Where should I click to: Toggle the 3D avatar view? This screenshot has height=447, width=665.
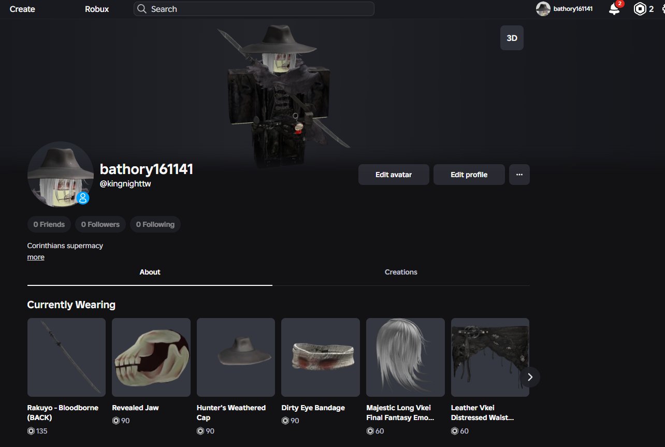tap(512, 38)
